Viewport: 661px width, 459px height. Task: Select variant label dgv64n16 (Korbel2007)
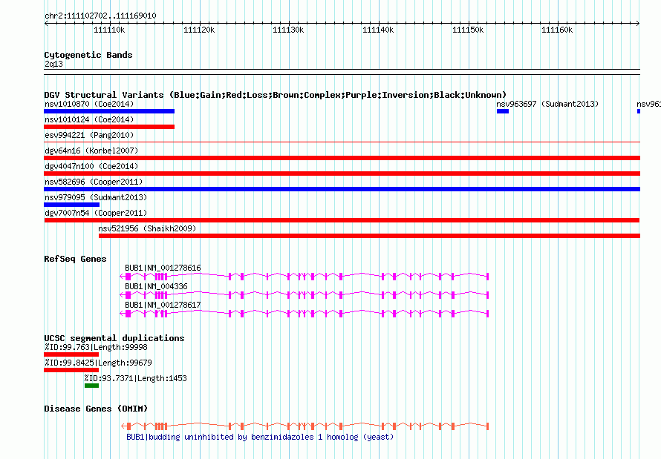point(91,151)
